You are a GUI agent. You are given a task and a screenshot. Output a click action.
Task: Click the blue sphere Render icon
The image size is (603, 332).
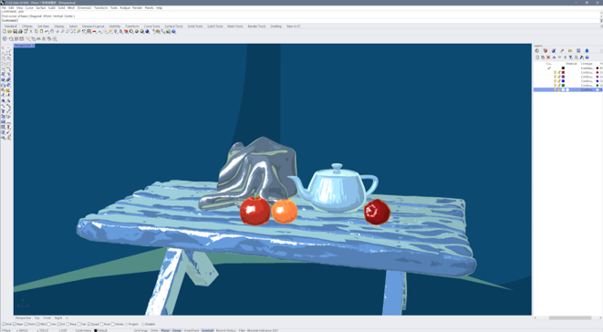147,32
